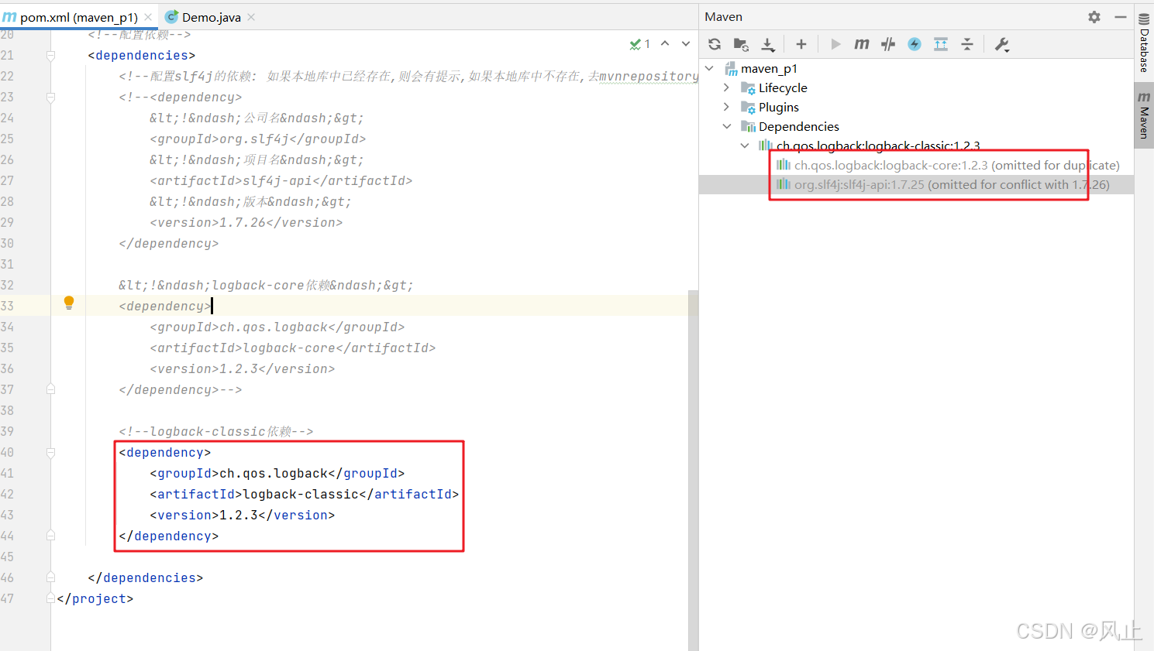This screenshot has width=1154, height=651.
Task: Click the inspection checkmark widget in editor
Action: [x=640, y=44]
